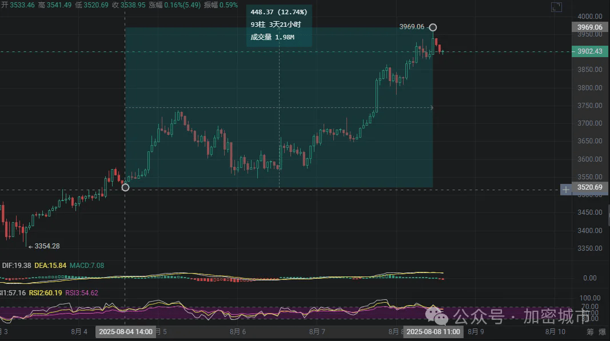The image size is (610, 341).
Task: Click the 8月 9 date label
Action: (476, 332)
